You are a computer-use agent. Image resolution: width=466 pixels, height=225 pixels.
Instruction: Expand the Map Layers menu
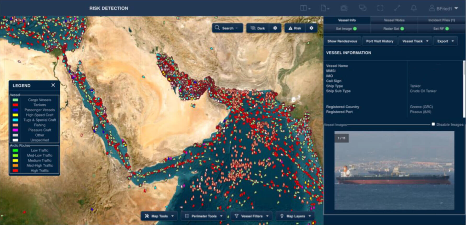pyautogui.click(x=295, y=216)
